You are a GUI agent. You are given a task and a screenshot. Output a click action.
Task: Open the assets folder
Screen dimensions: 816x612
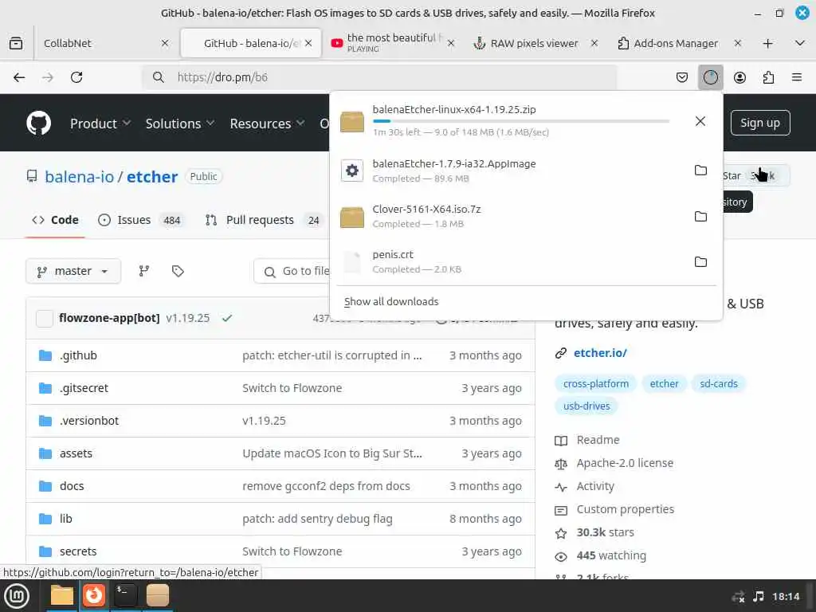76,453
